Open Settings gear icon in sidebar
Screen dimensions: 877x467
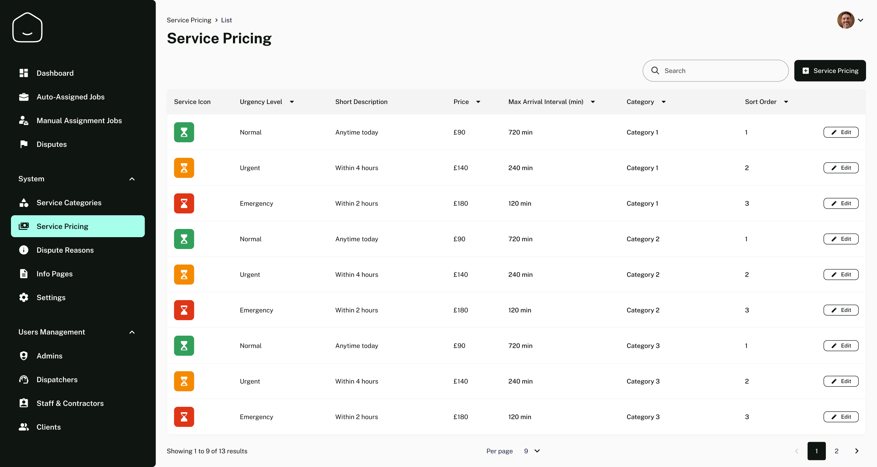tap(23, 297)
